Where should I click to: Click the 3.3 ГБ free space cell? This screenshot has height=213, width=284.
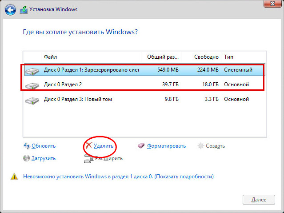pos(212,99)
